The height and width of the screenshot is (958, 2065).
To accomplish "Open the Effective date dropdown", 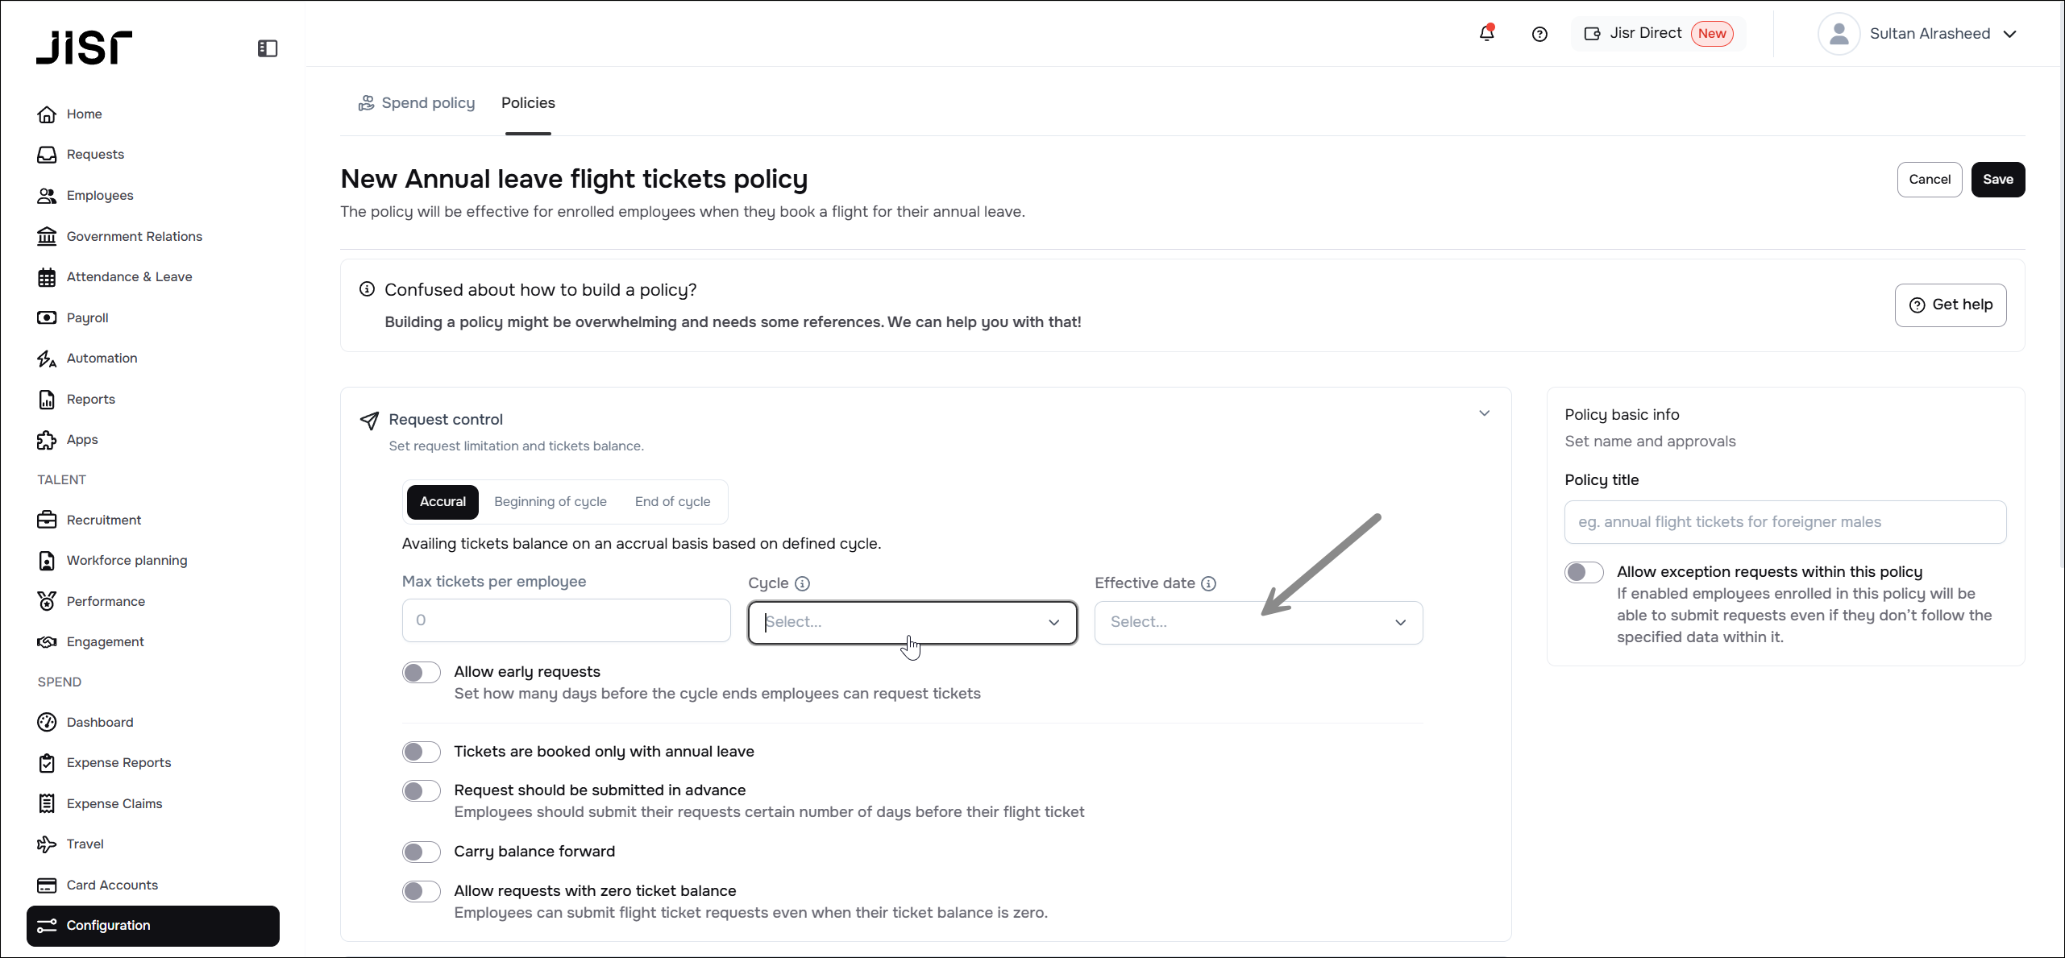I will tap(1257, 622).
